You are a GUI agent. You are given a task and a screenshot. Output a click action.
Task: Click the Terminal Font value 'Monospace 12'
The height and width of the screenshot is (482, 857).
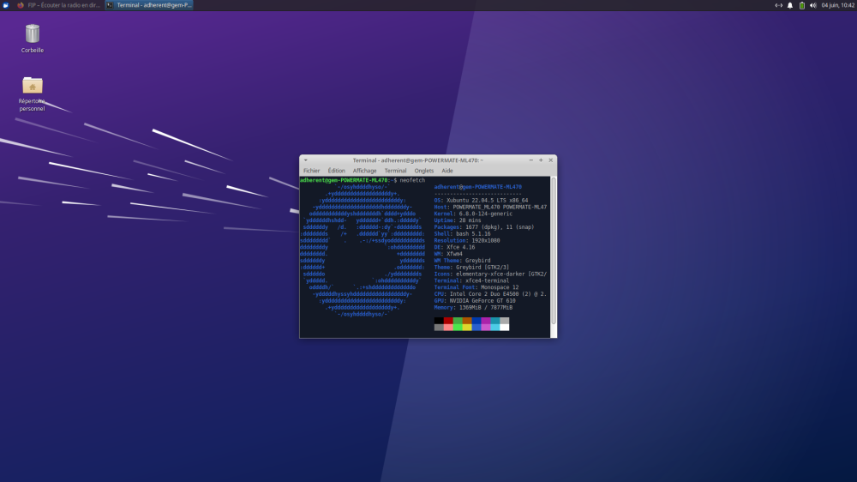pyautogui.click(x=500, y=287)
